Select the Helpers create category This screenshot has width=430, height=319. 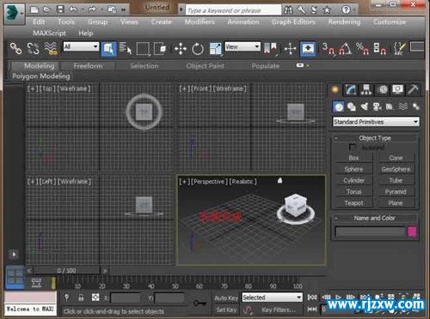[x=390, y=107]
